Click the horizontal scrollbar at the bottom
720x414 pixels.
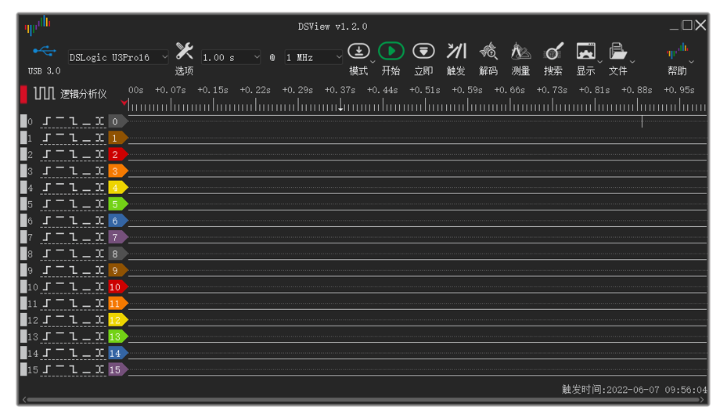[363, 400]
